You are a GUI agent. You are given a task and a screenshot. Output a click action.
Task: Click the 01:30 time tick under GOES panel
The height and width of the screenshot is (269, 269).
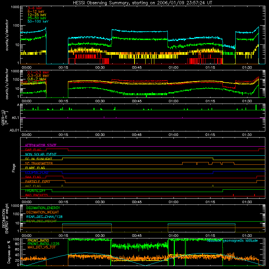(x=247, y=135)
